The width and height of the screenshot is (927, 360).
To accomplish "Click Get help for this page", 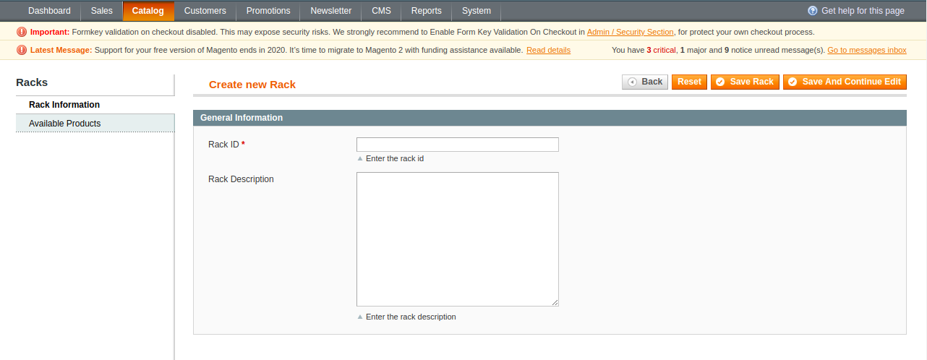I will [863, 11].
